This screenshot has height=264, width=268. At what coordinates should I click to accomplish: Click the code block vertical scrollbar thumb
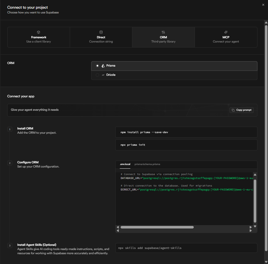[255, 201]
